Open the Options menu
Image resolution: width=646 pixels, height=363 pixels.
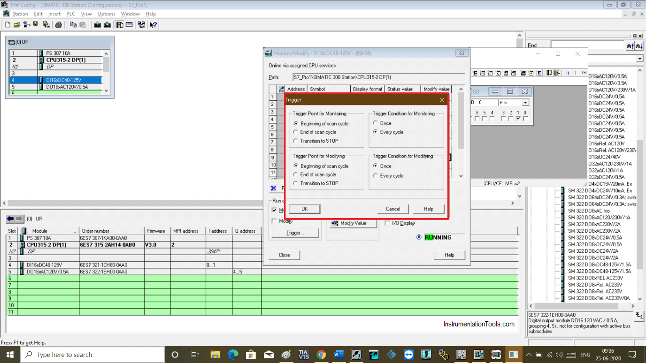point(106,14)
